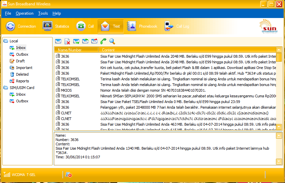Click the Sun Broadband logo
The height and width of the screenshot is (183, 285).
click(x=269, y=26)
